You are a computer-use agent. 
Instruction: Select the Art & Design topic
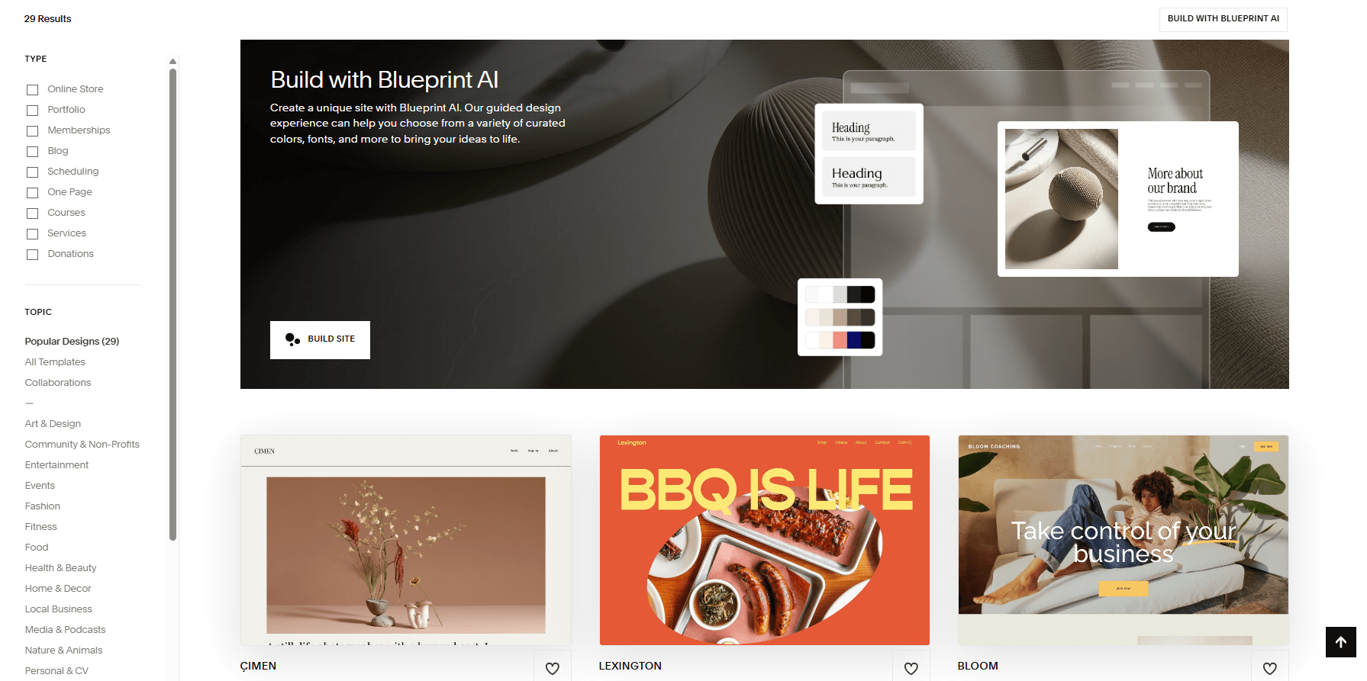click(x=53, y=424)
